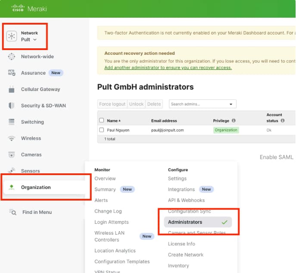This screenshot has height=273, width=296.
Task: Click info icon next to Account status
Action: tap(283, 120)
